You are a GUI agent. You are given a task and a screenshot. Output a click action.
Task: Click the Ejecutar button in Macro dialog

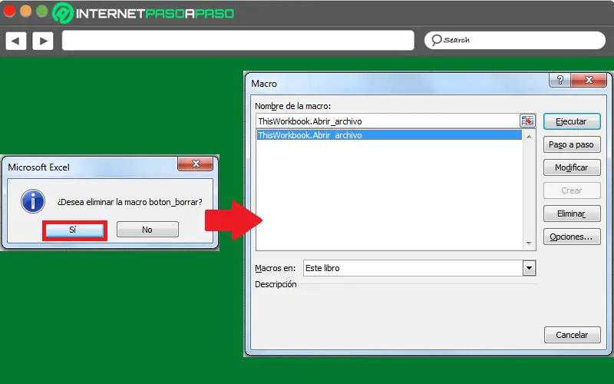click(572, 121)
